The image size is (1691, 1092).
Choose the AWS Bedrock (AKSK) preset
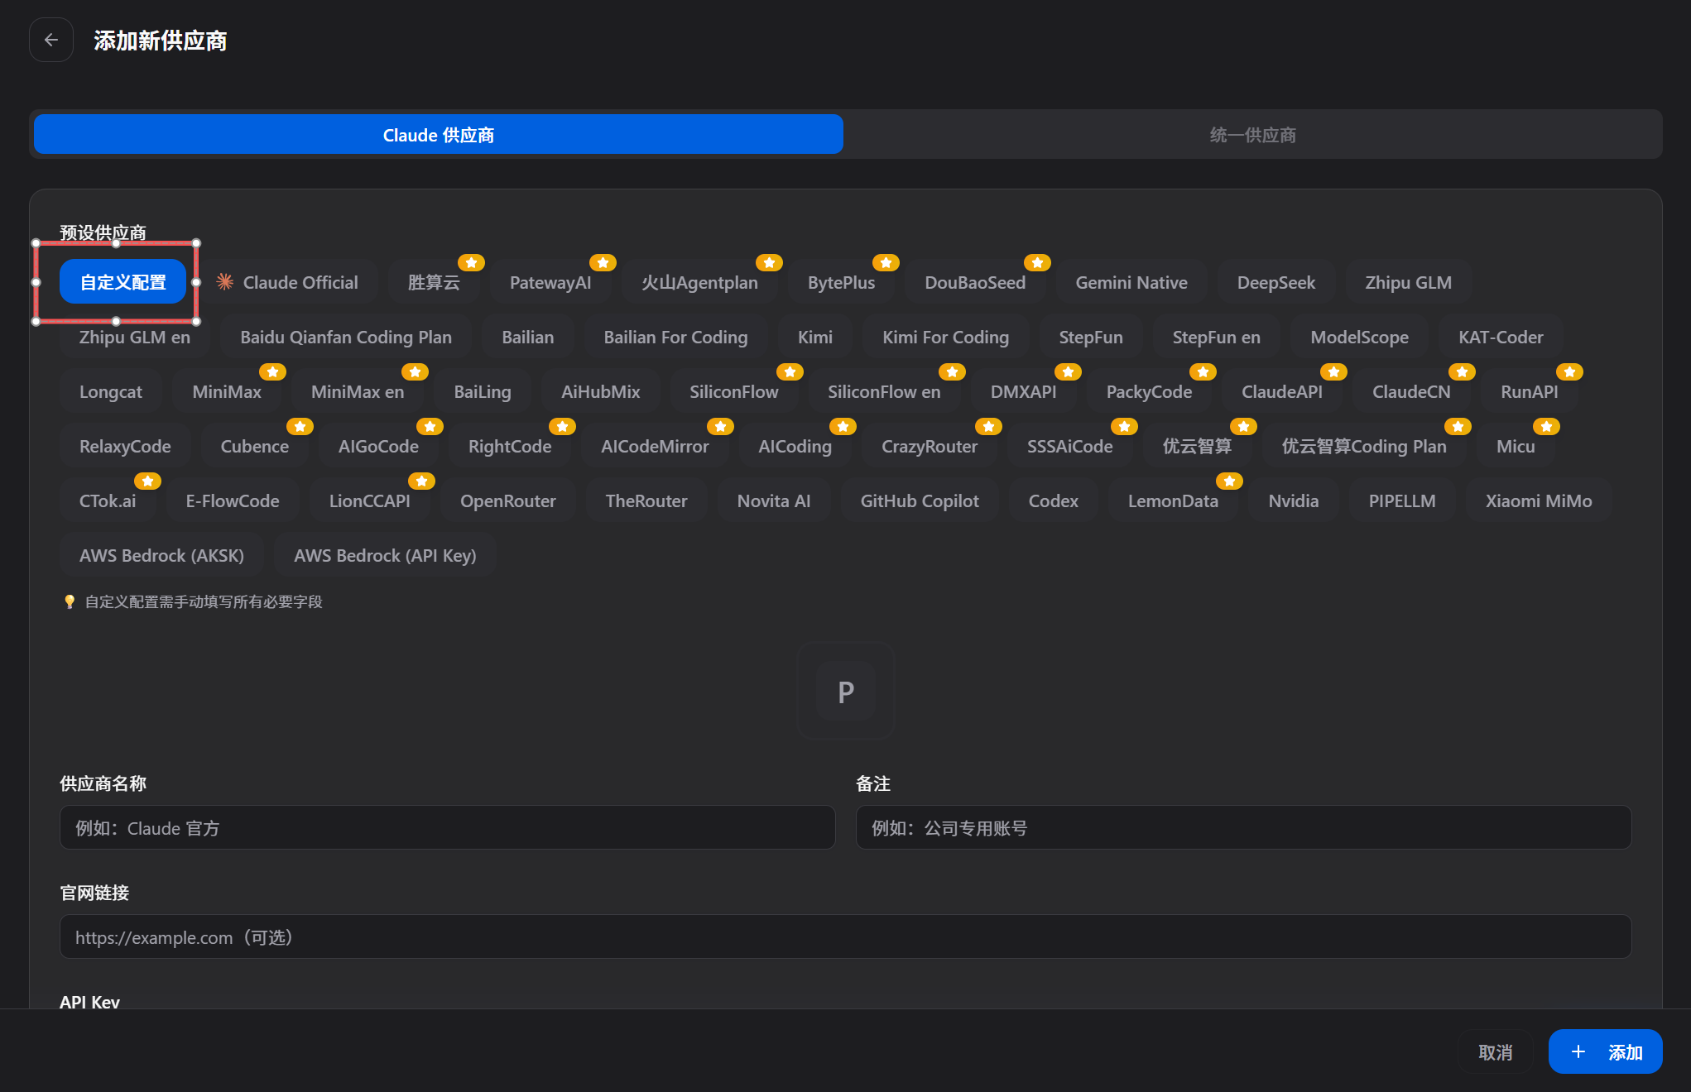(x=161, y=555)
